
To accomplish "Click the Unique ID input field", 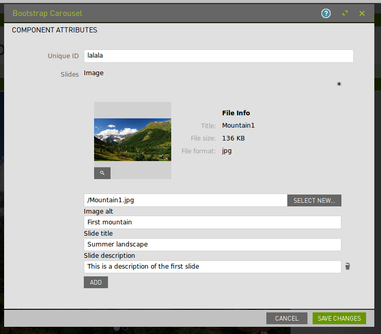I will (219, 56).
